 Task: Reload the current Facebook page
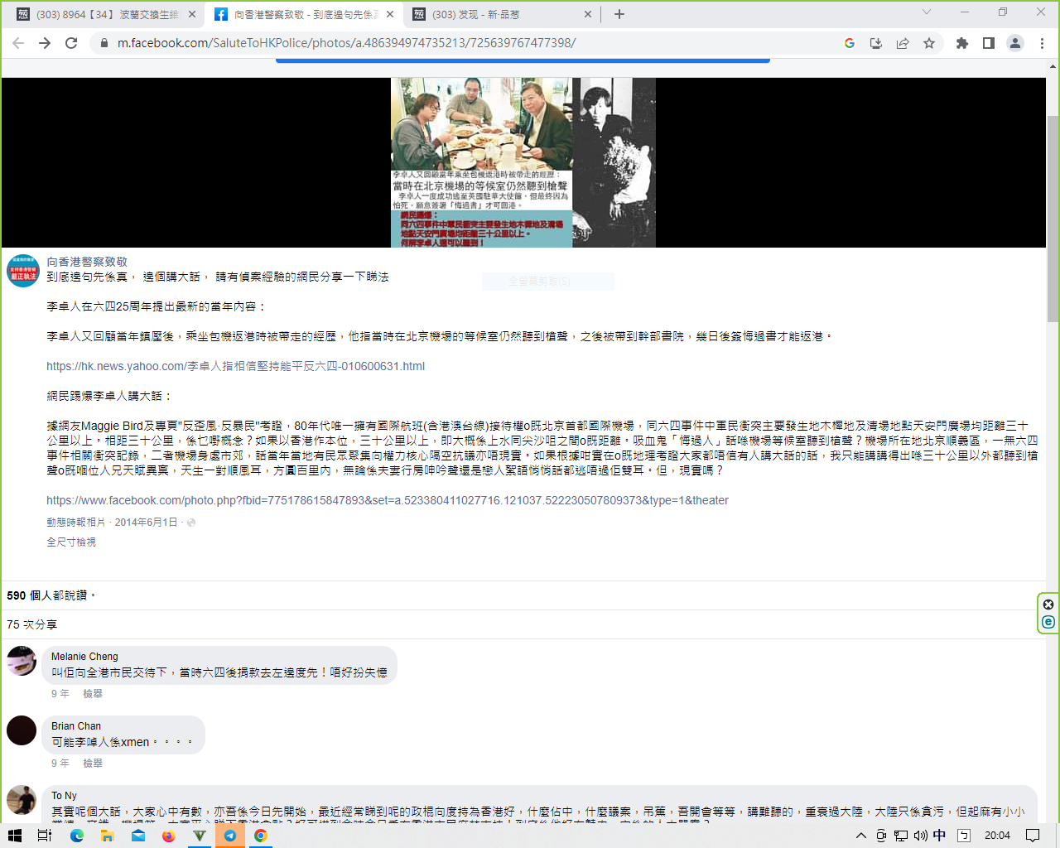(x=71, y=43)
